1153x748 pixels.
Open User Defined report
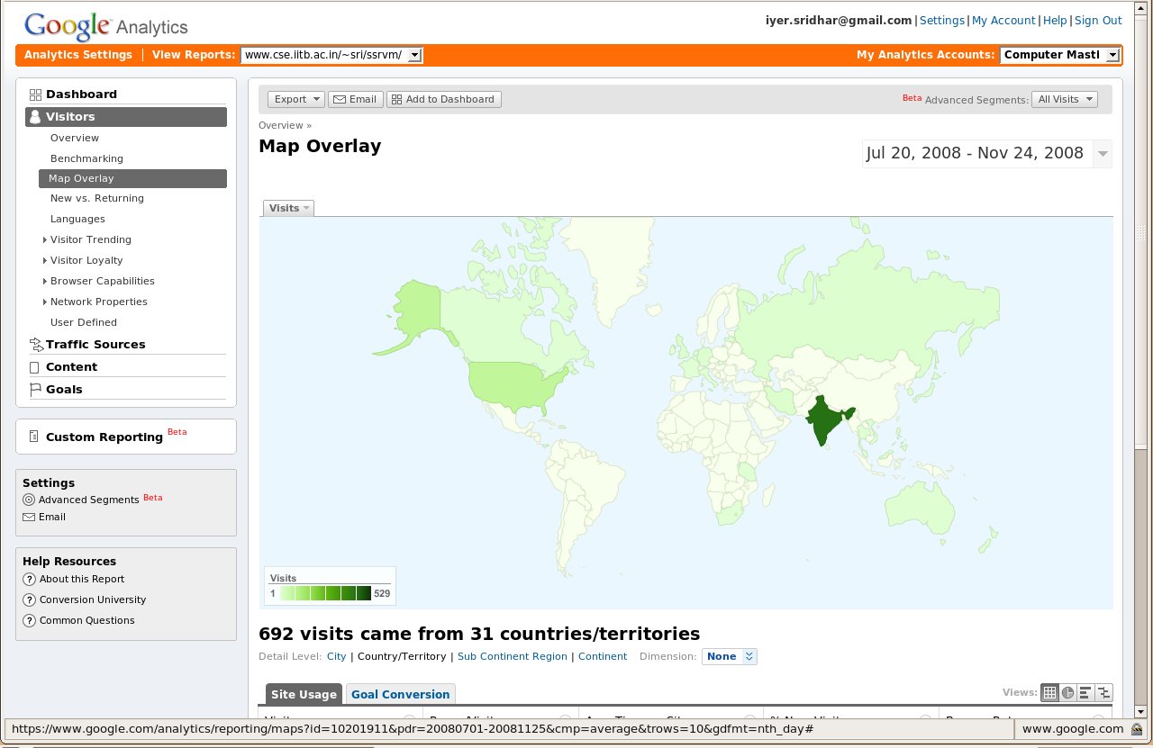84,322
